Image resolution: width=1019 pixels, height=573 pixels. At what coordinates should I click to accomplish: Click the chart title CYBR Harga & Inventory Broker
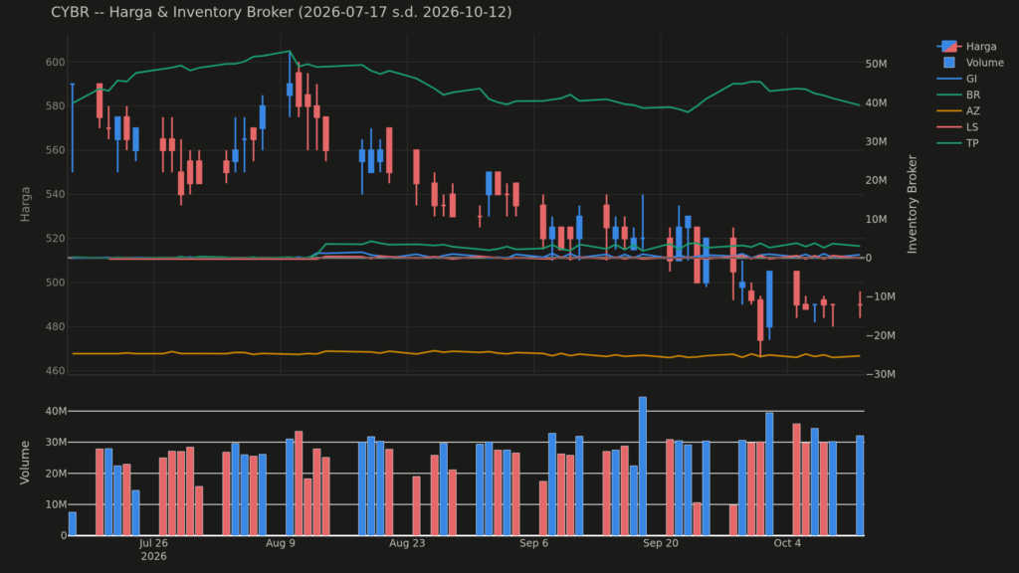(x=281, y=12)
